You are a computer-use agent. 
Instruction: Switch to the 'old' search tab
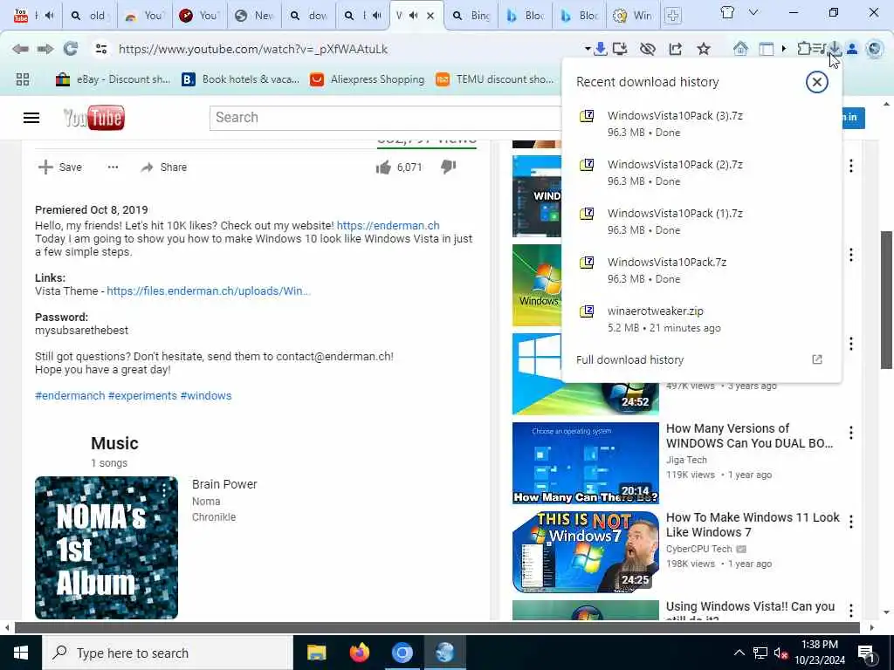pos(89,16)
